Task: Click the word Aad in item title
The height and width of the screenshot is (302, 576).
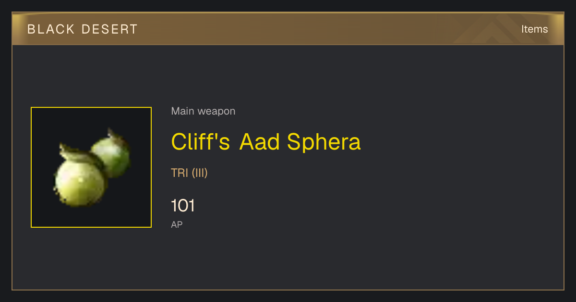Action: point(260,142)
